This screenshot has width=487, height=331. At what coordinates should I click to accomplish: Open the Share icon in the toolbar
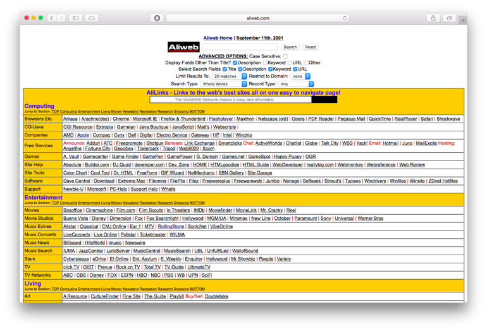tap(433, 18)
